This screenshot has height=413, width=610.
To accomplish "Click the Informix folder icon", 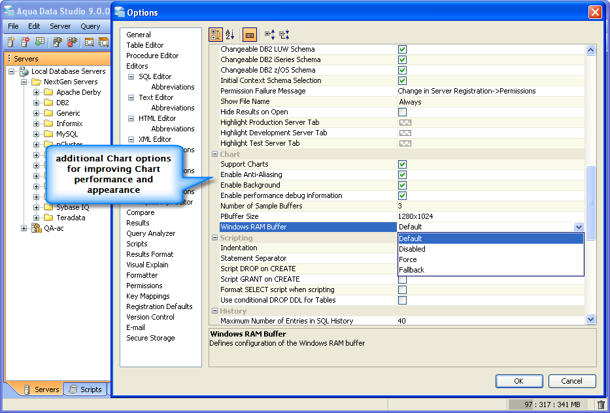I will (48, 124).
